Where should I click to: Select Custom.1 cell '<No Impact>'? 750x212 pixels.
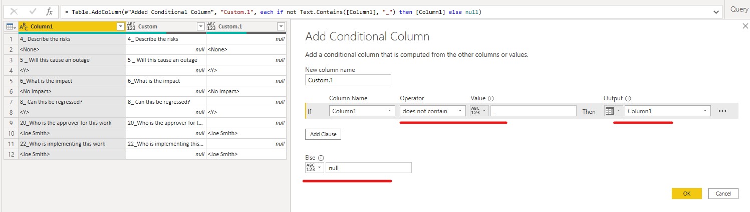(246, 91)
